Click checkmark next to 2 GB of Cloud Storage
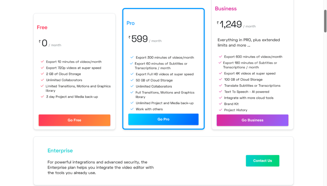 pos(42,74)
